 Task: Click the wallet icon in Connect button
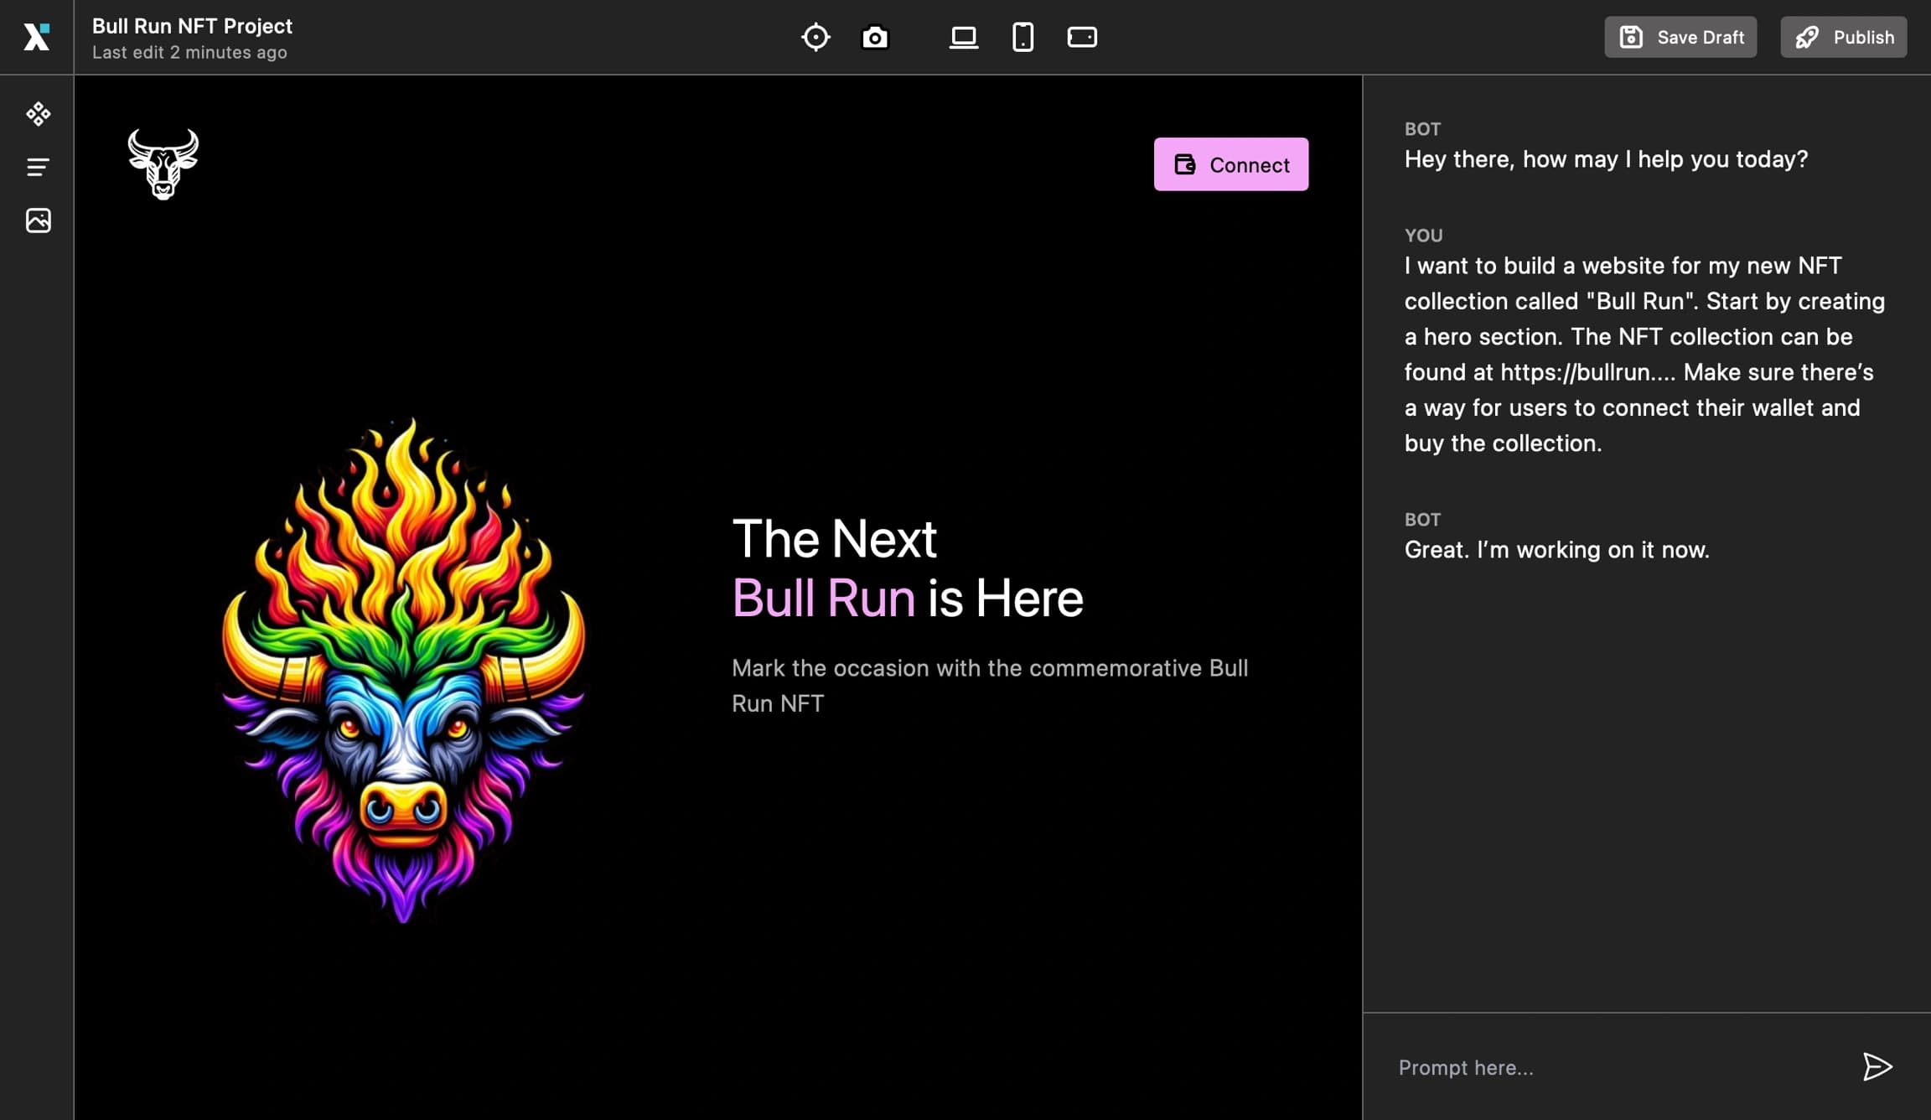1184,164
